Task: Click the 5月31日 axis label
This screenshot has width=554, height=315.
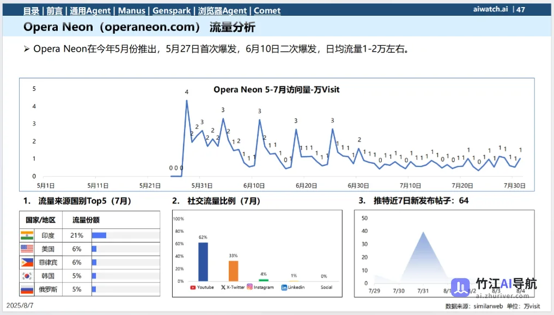Action: coord(202,186)
